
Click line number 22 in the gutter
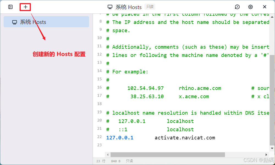(99, 137)
